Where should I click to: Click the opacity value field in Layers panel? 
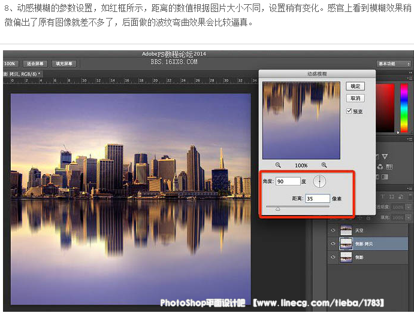pos(398,207)
